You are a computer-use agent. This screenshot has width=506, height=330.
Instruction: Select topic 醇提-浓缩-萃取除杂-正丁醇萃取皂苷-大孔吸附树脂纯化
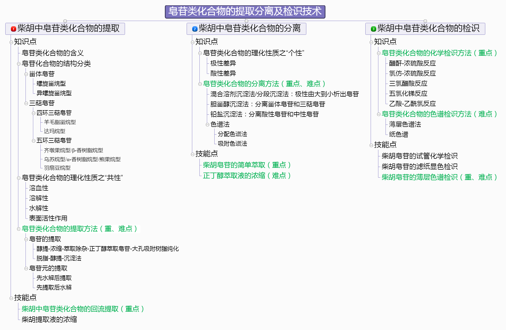coord(107,248)
